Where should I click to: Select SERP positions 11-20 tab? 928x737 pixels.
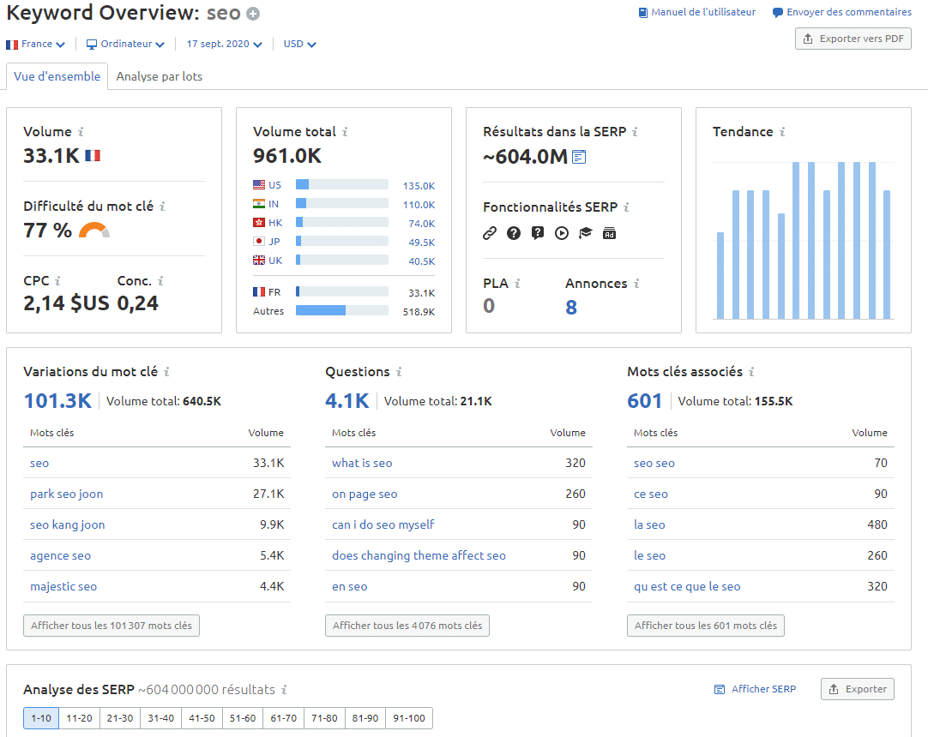point(79,718)
